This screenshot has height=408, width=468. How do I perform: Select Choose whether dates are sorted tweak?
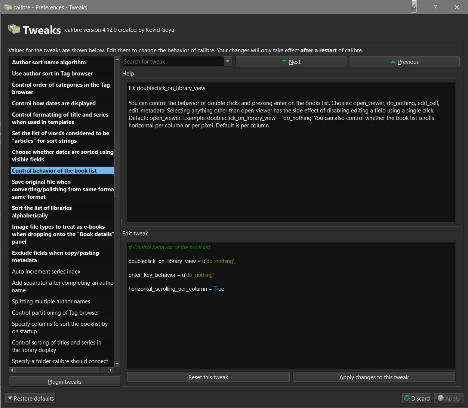(x=62, y=156)
